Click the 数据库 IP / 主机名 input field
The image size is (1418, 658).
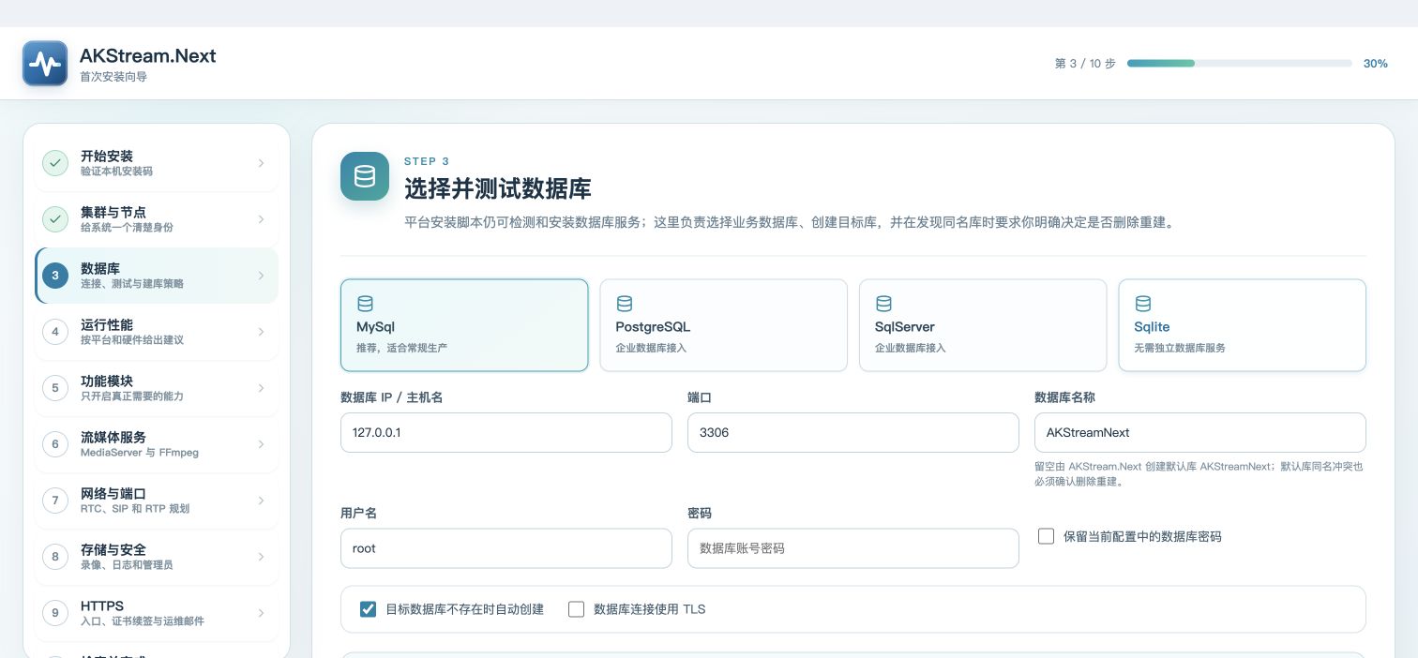coord(506,433)
